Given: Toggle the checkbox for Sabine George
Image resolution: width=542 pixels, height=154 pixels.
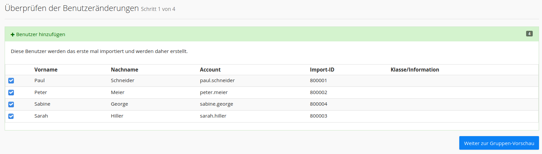Looking at the screenshot, I should (11, 104).
